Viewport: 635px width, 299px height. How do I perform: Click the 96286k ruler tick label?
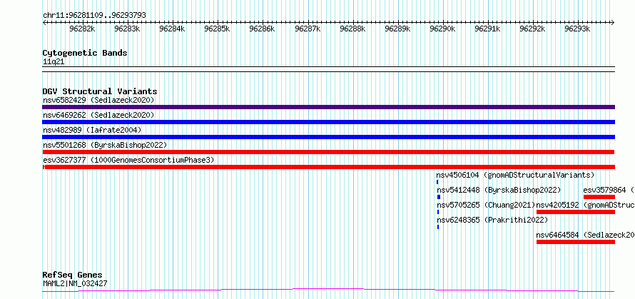[x=262, y=29]
